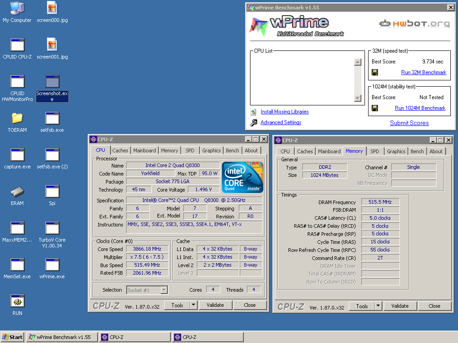Click CPU List scrollbar up arrow
The height and width of the screenshot is (343, 458).
[x=358, y=62]
